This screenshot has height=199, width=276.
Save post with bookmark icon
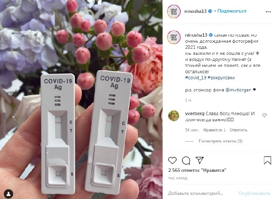click(267, 160)
